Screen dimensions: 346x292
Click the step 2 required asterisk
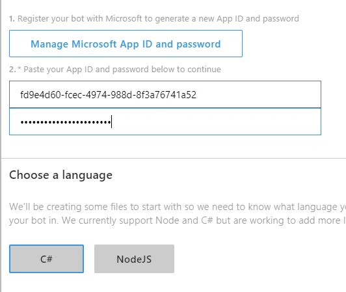20,68
